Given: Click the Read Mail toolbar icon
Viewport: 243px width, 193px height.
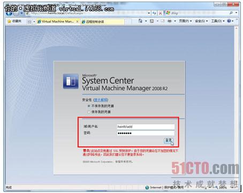Looking at the screenshot, I should click(x=162, y=21).
